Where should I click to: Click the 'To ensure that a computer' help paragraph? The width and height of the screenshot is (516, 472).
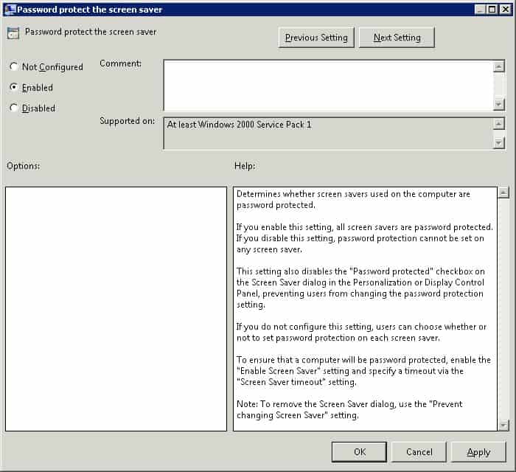(363, 371)
